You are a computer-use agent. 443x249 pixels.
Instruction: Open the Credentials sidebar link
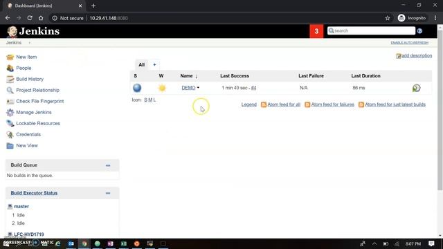[28, 134]
